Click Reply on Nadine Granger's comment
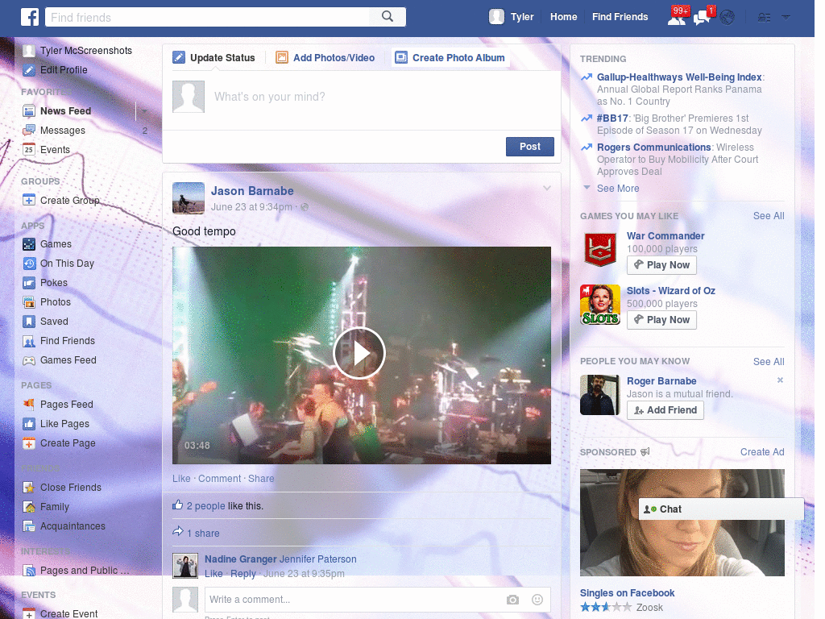Viewport: 825px width, 619px height. click(243, 574)
